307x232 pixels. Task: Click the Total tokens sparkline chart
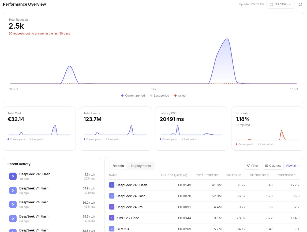point(115,130)
